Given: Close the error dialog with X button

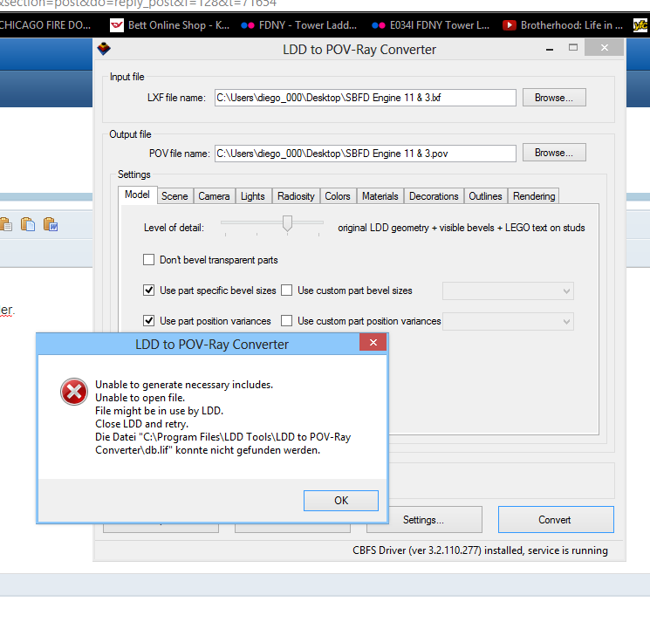Looking at the screenshot, I should [x=372, y=344].
